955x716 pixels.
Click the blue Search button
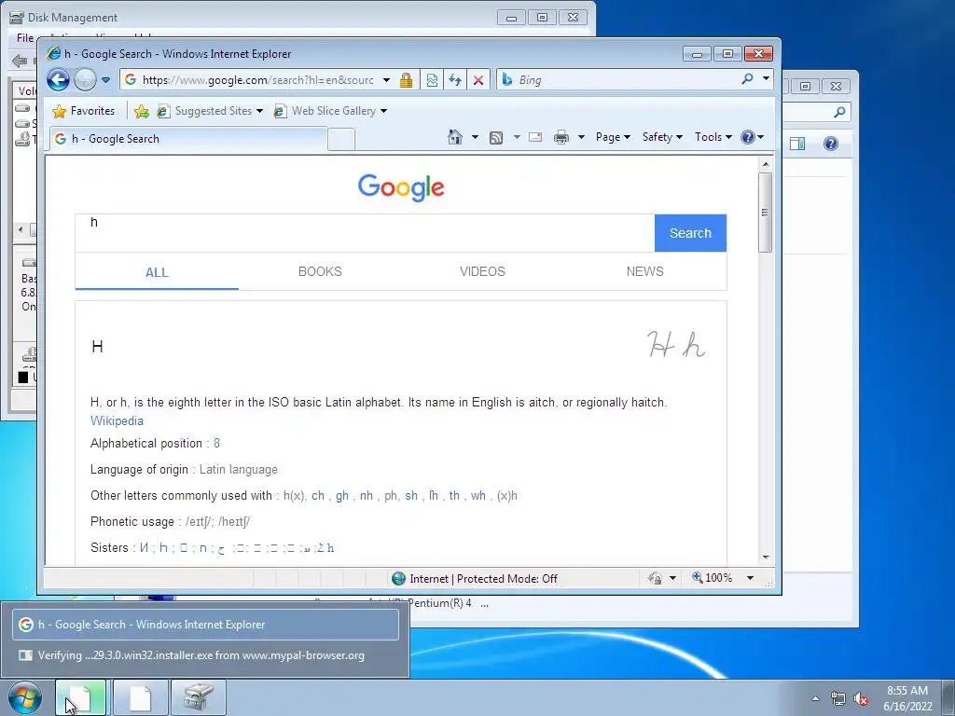point(690,233)
